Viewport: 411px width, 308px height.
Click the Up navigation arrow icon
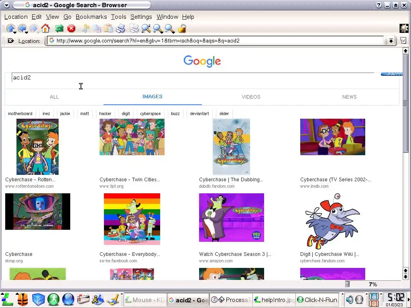coord(10,28)
